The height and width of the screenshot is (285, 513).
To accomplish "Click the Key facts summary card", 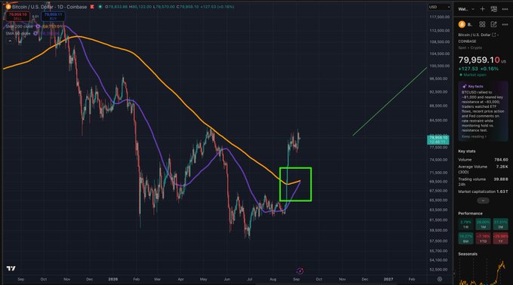I will (x=484, y=111).
